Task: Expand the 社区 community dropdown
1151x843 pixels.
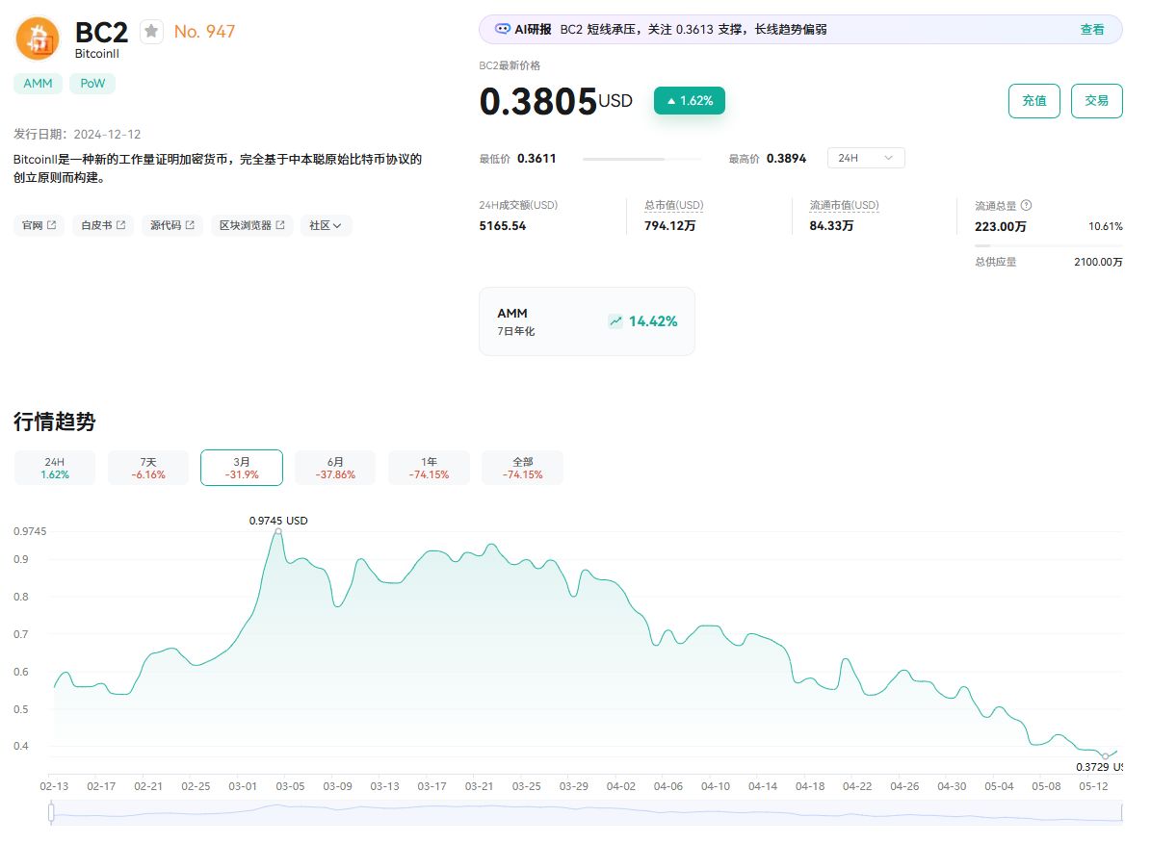Action: (x=326, y=225)
